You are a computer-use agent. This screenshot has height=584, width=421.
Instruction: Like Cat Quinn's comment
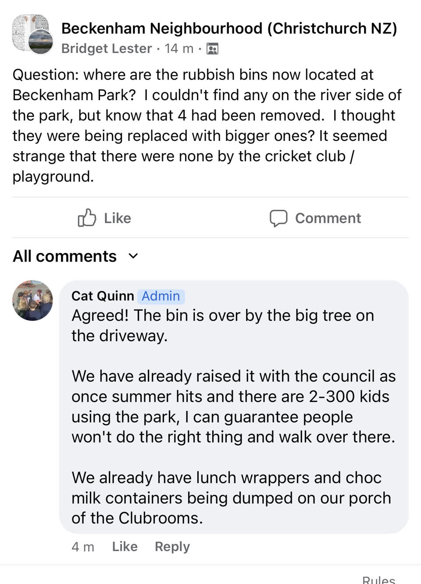[x=125, y=546]
